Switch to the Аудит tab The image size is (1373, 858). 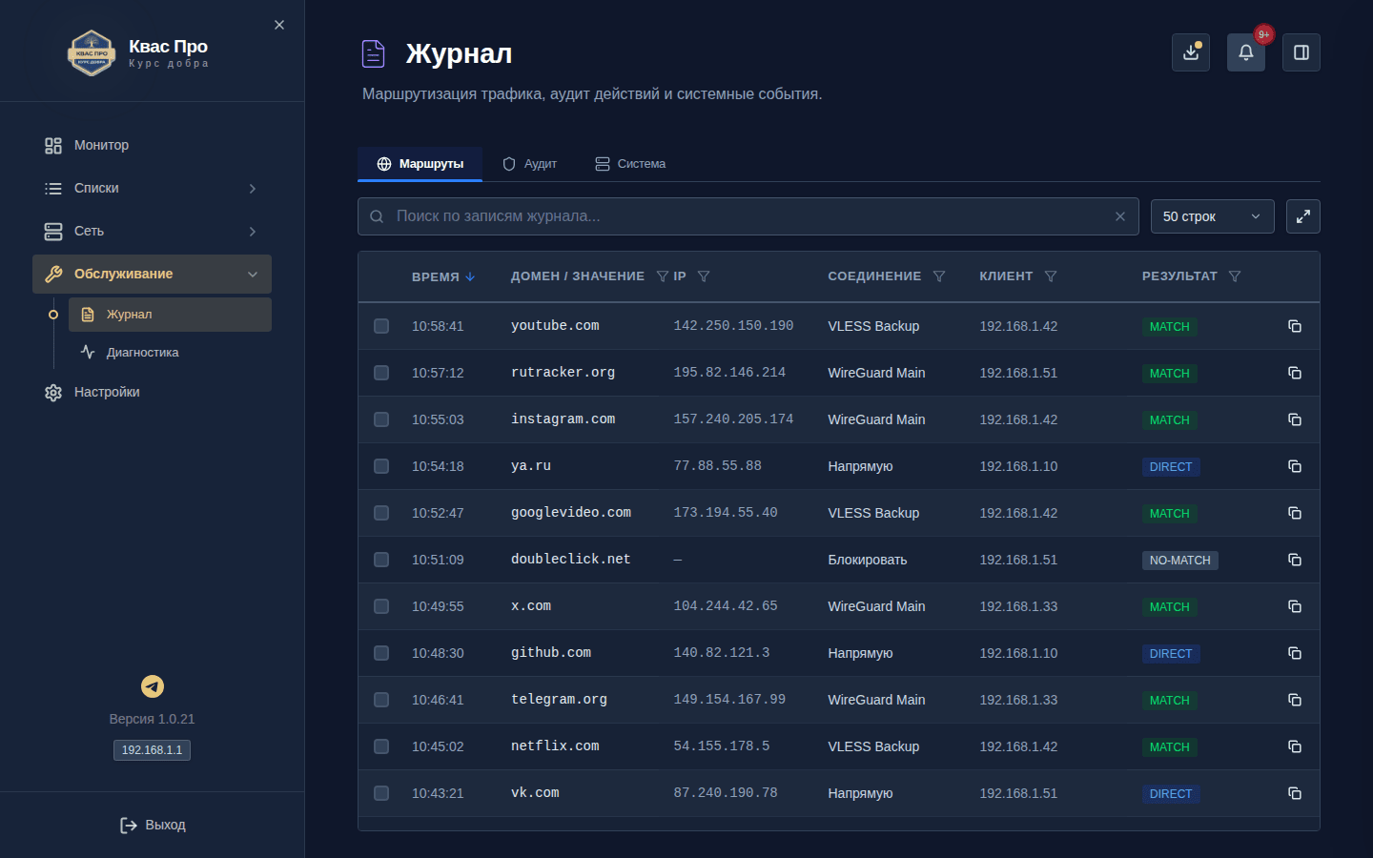(529, 164)
